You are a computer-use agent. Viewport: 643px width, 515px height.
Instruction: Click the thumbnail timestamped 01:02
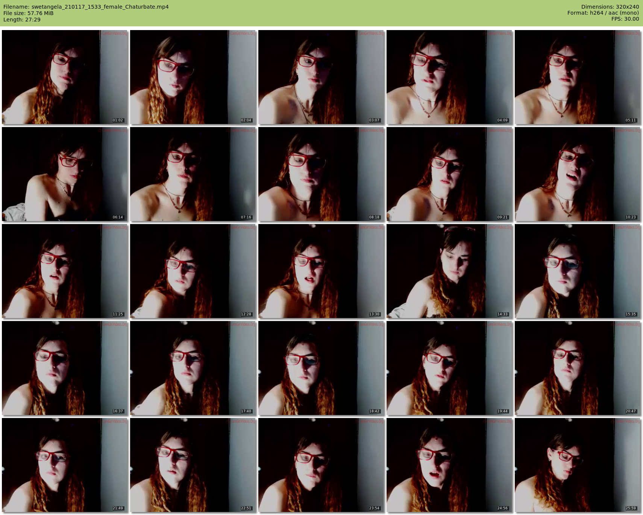pos(65,77)
